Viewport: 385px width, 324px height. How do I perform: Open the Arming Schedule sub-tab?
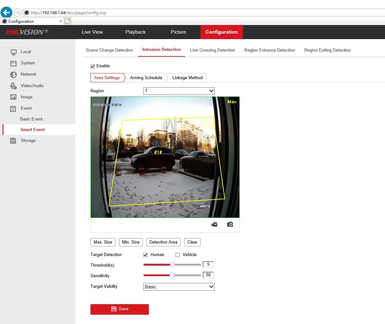pyautogui.click(x=146, y=78)
